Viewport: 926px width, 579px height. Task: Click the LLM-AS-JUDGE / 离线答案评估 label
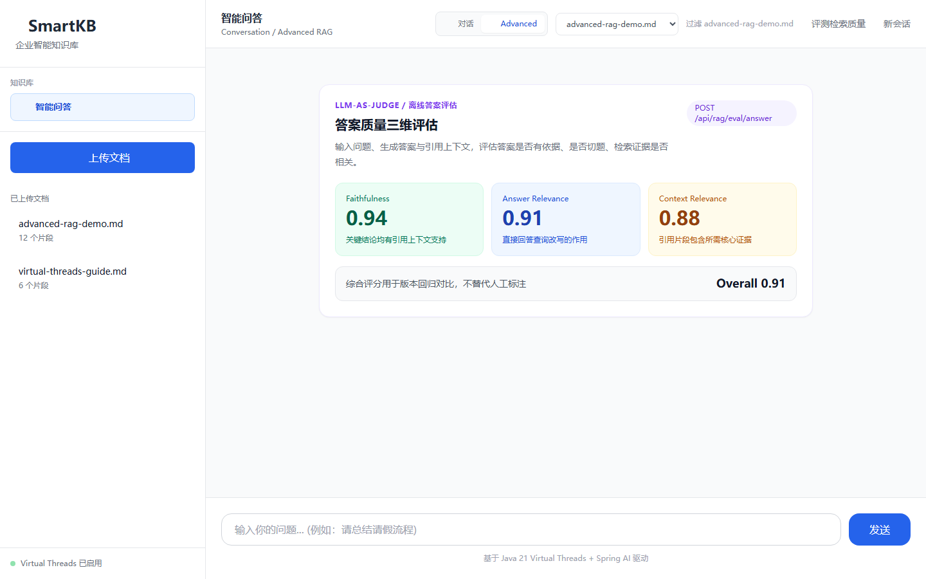pyautogui.click(x=395, y=106)
